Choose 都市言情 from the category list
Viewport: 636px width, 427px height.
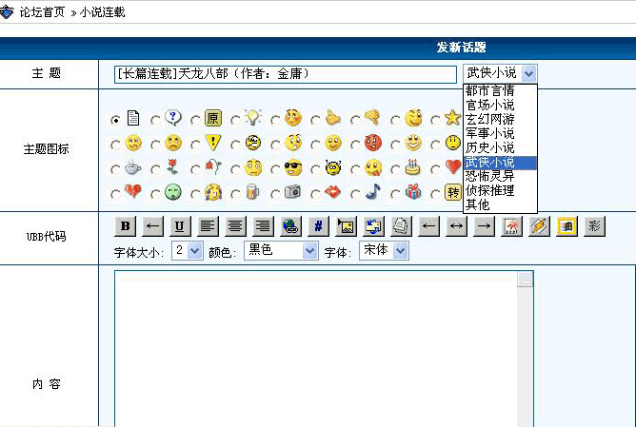click(x=500, y=90)
